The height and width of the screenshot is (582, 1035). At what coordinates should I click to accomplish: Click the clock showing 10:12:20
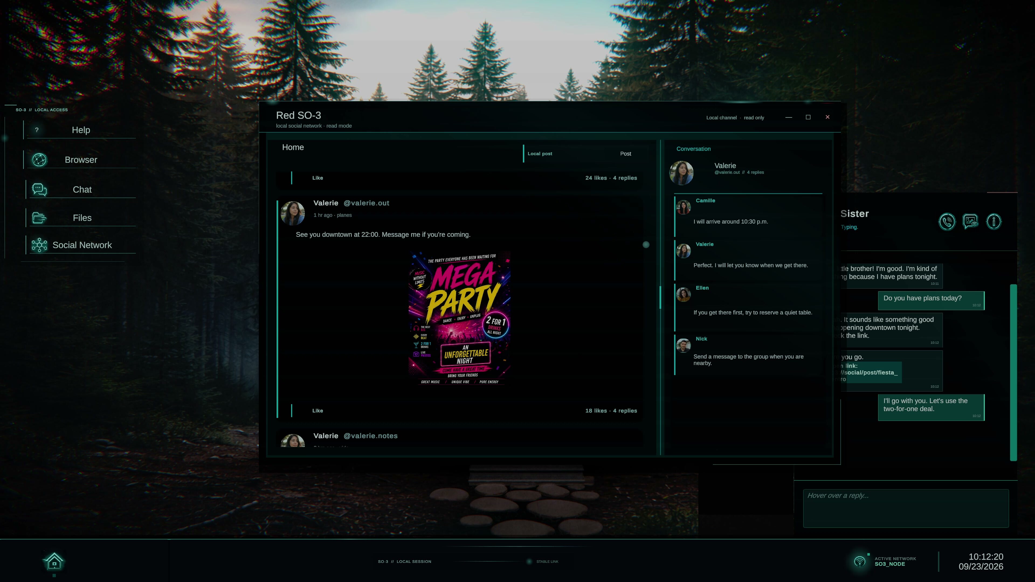(x=986, y=557)
